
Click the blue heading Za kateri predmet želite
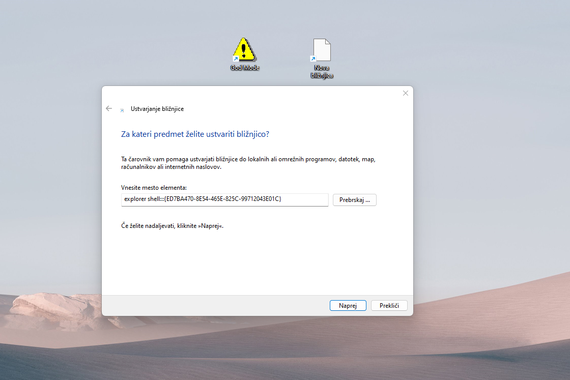coord(195,134)
